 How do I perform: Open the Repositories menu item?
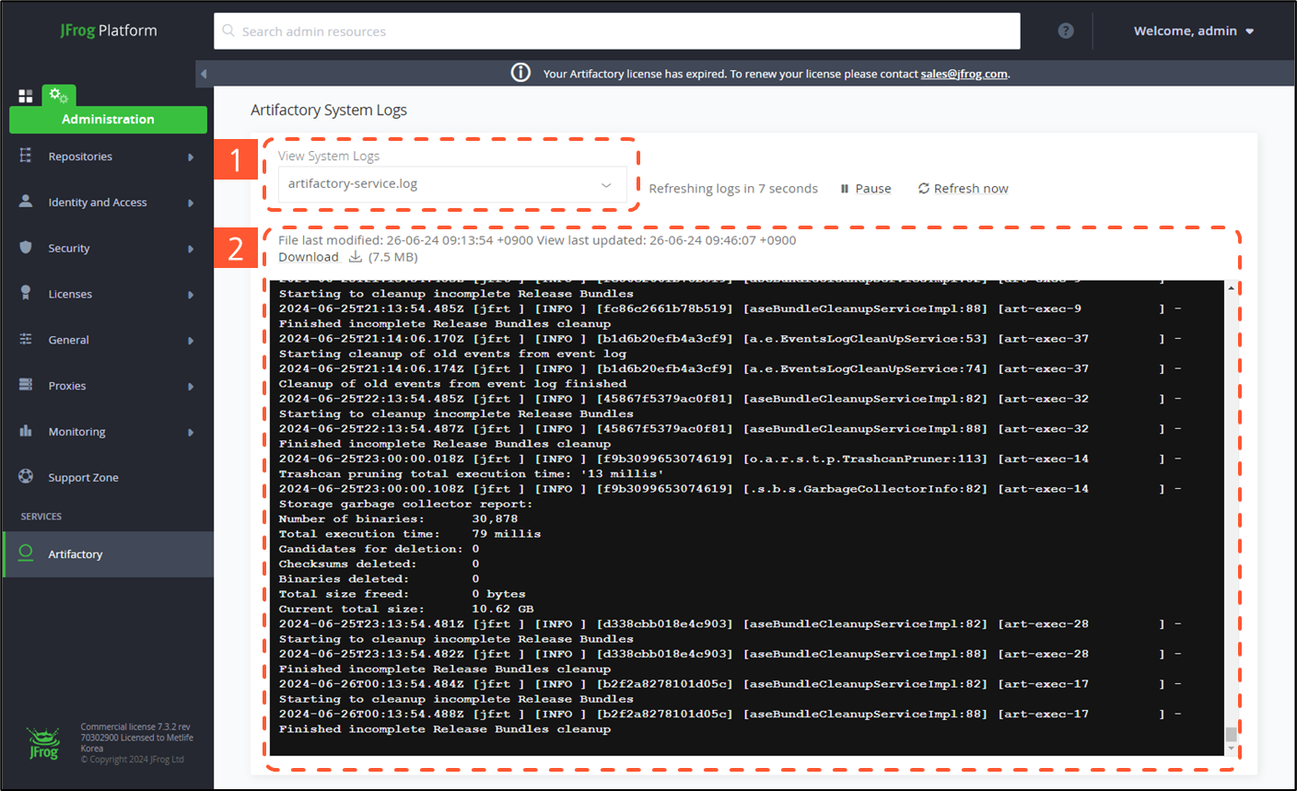point(108,157)
